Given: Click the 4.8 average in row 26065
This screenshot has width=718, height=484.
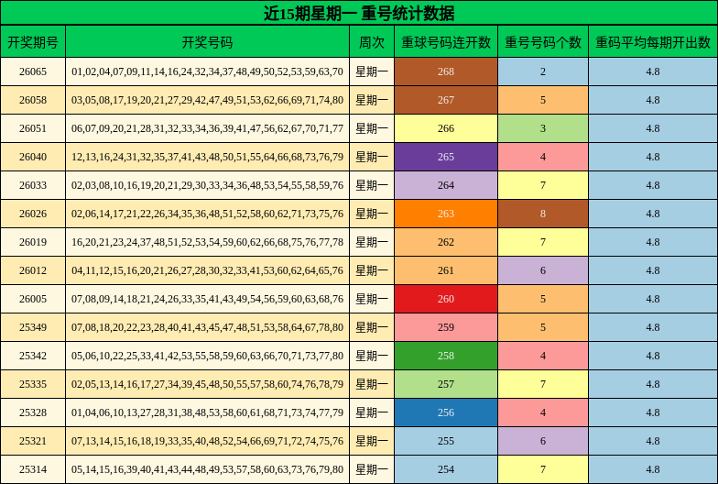Looking at the screenshot, I should pos(653,71).
